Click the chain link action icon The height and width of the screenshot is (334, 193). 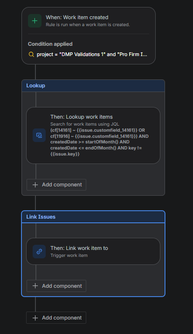pos(39,252)
